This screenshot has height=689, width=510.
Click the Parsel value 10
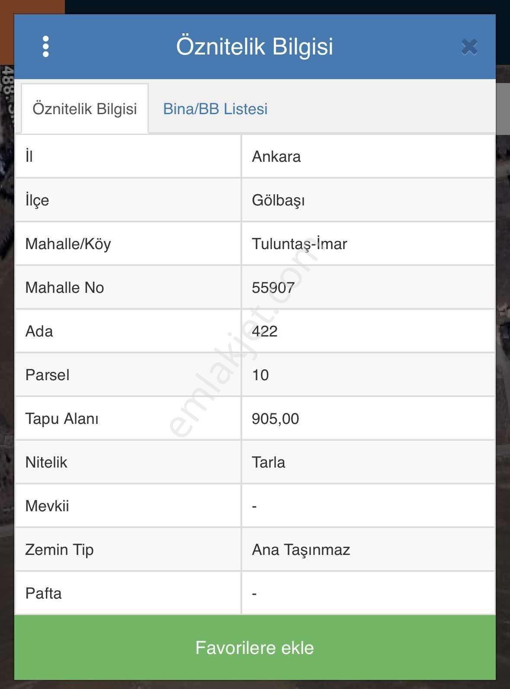pos(260,375)
